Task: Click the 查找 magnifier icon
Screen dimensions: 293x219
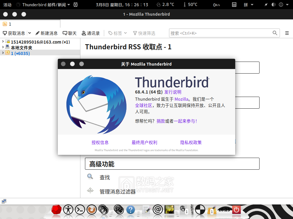Action: tap(90, 177)
